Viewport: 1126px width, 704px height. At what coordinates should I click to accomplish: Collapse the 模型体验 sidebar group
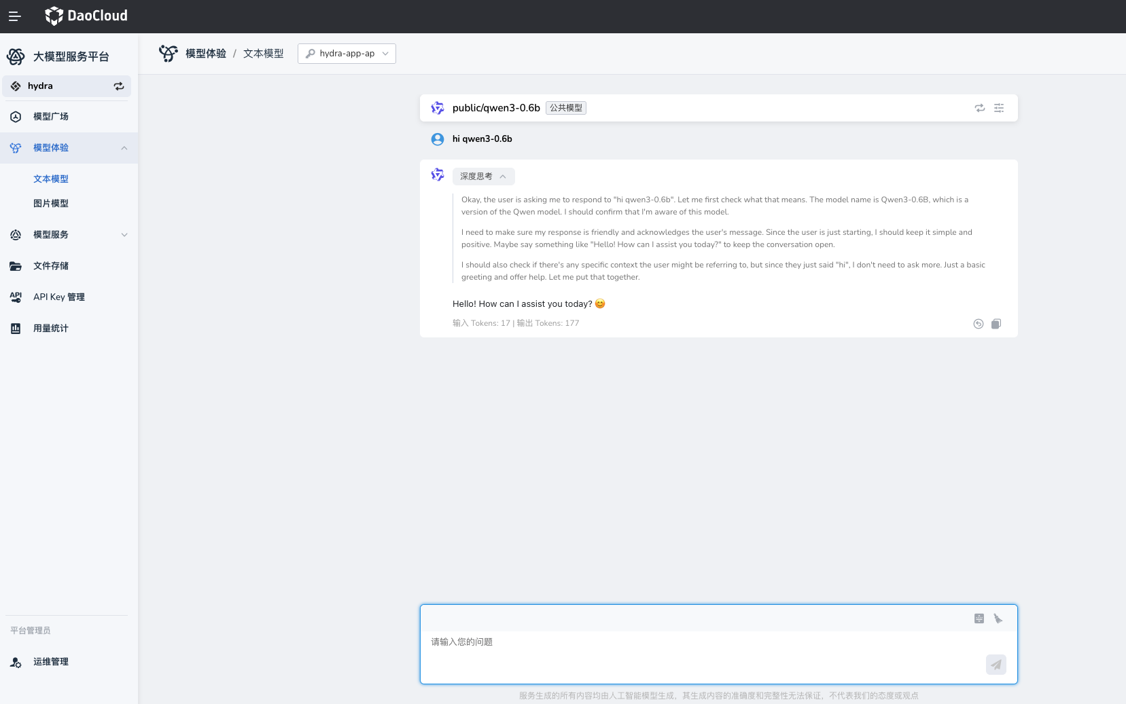click(x=124, y=148)
